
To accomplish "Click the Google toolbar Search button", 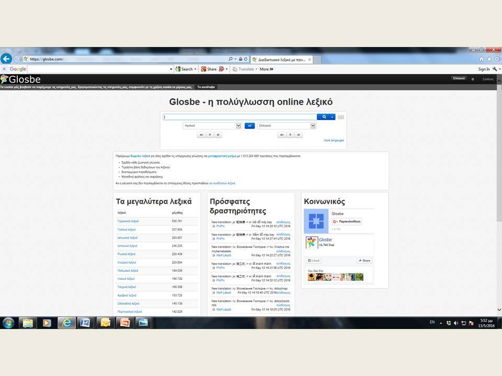I will click(x=184, y=69).
